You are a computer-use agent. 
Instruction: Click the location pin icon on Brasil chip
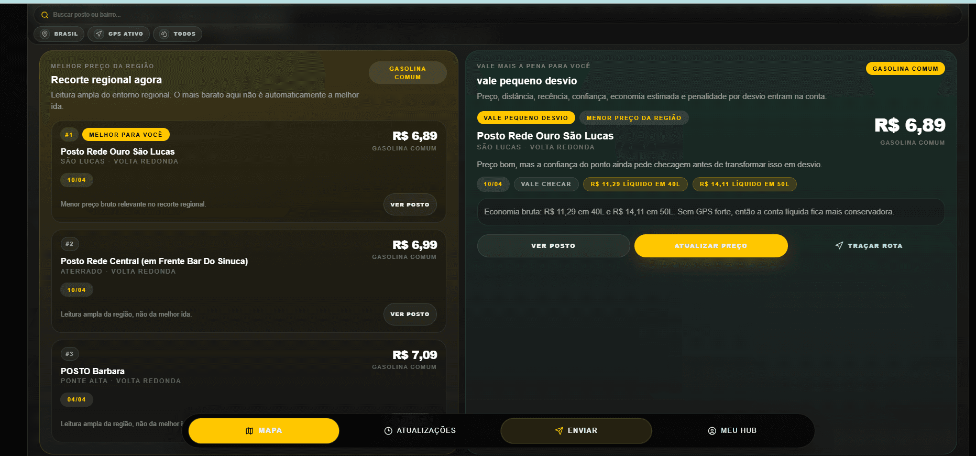click(x=45, y=34)
